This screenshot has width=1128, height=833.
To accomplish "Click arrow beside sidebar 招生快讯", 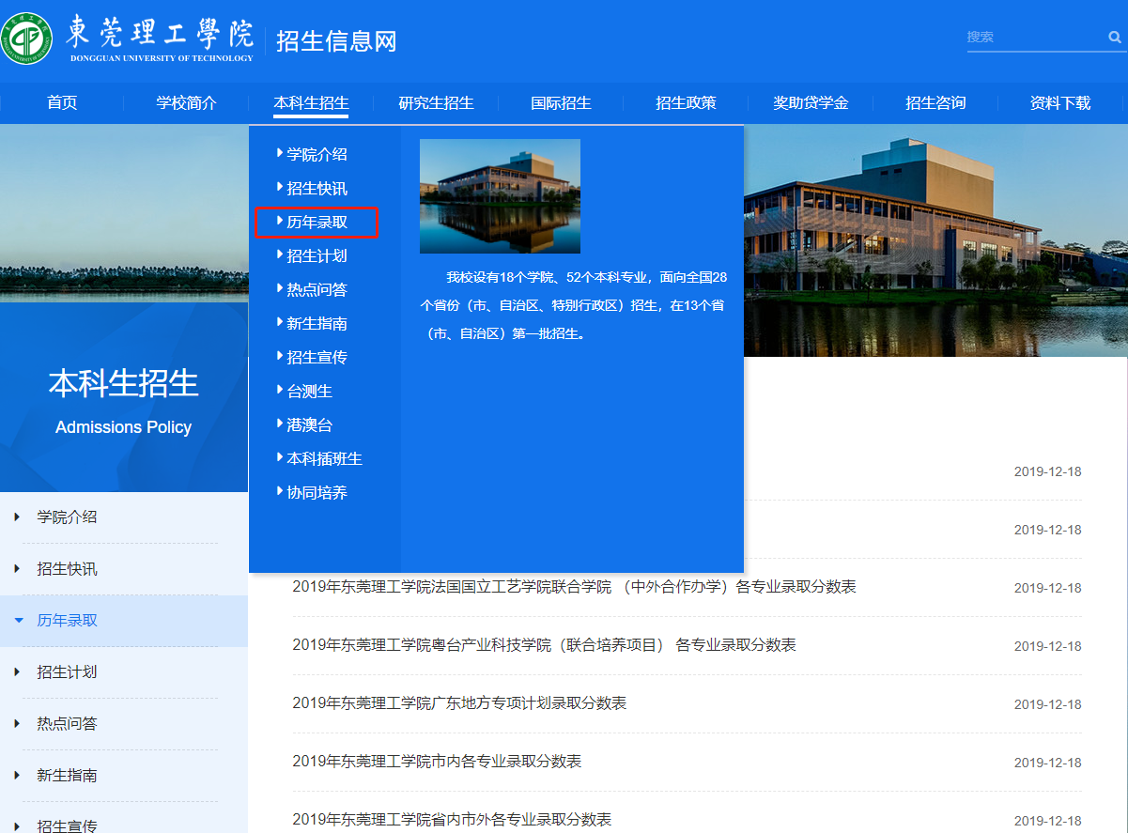I will coord(17,568).
